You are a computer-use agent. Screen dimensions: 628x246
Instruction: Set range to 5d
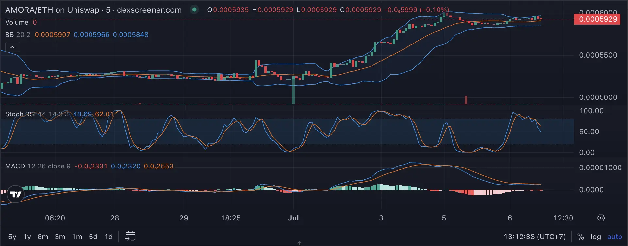pyautogui.click(x=93, y=237)
